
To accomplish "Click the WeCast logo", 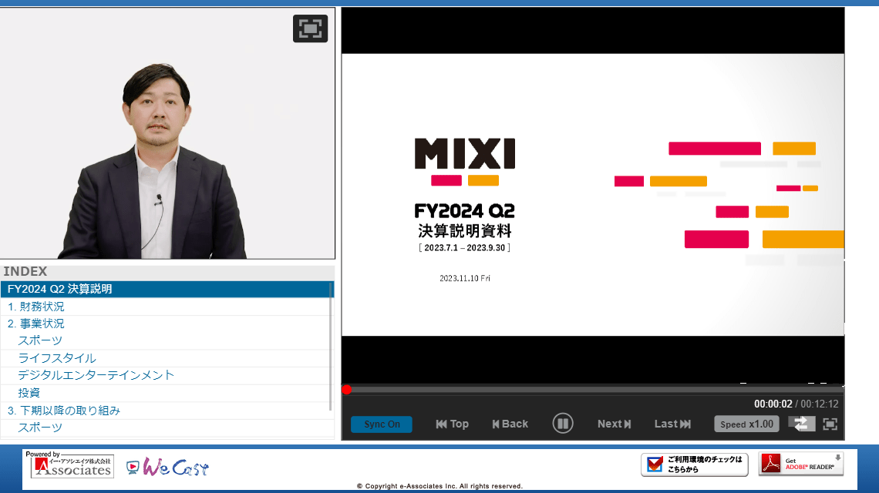I will [166, 465].
